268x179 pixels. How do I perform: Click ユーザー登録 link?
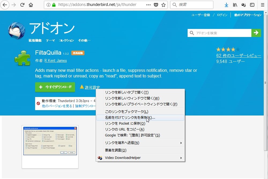tap(201, 15)
